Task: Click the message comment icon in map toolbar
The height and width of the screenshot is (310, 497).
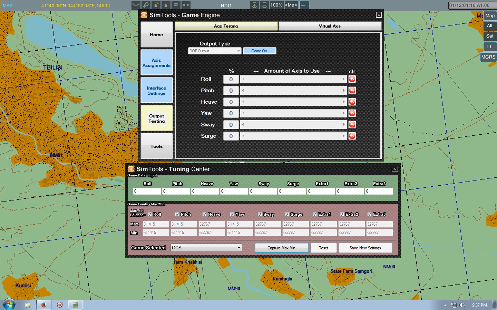Action: tap(176, 5)
